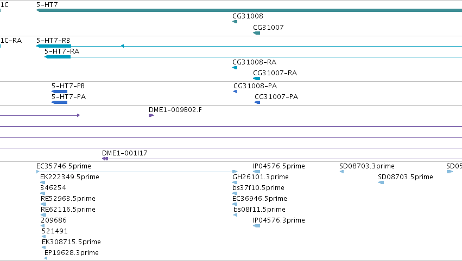Click the EP19628.3prime EST label
Image resolution: width=462 pixels, height=261 pixels.
[x=72, y=253]
